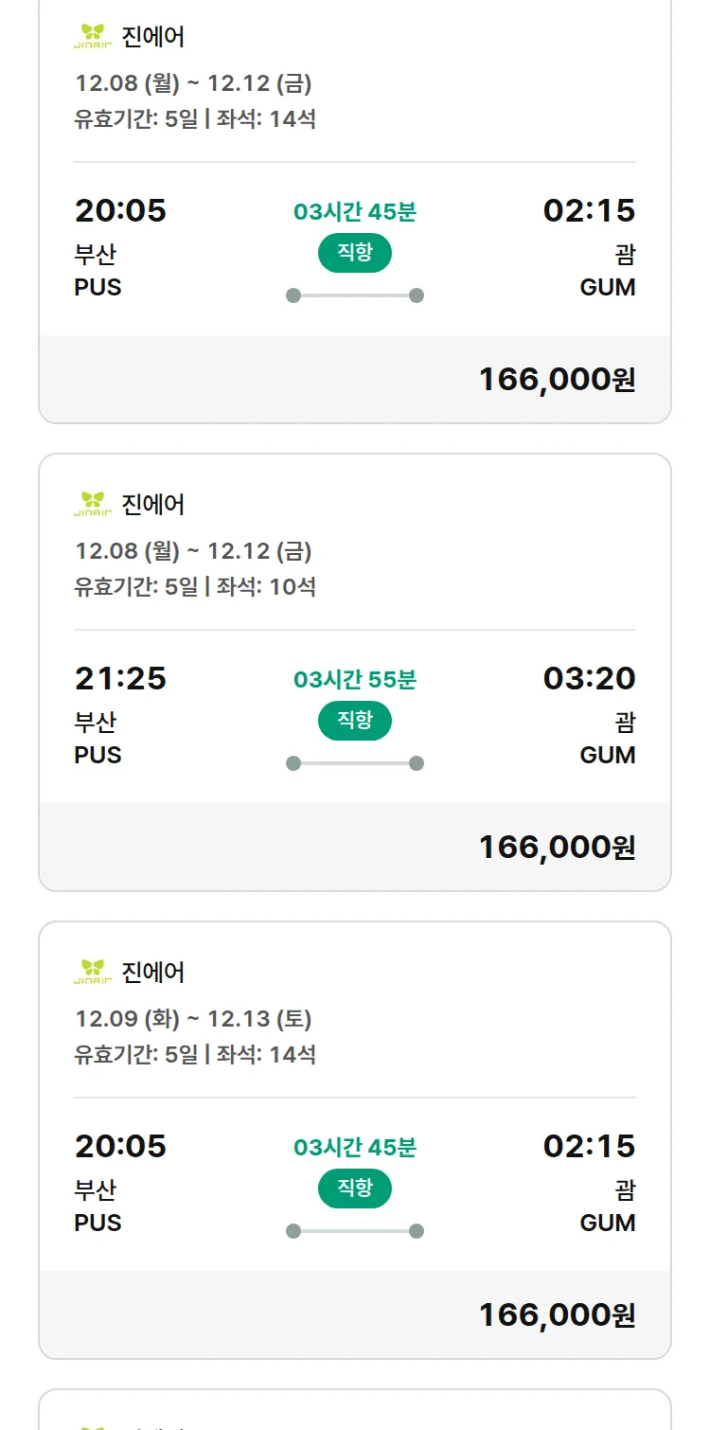Click Jin Air logo on 12.08 20:05 flight card

[x=93, y=36]
